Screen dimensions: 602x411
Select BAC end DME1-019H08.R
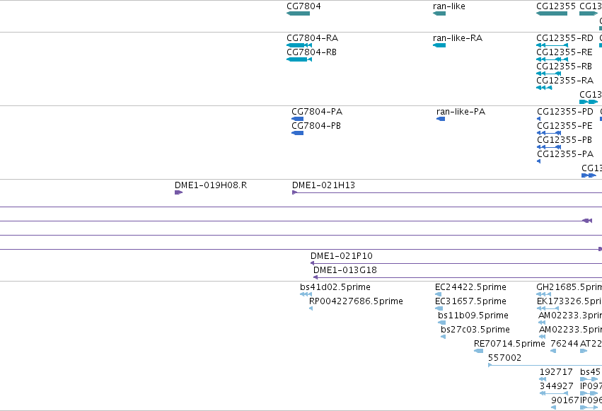coord(178,192)
